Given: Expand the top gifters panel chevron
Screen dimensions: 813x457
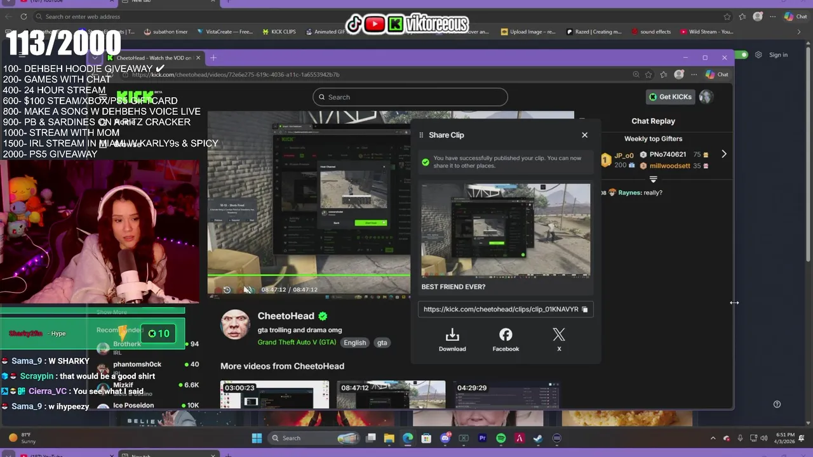Looking at the screenshot, I should [653, 180].
